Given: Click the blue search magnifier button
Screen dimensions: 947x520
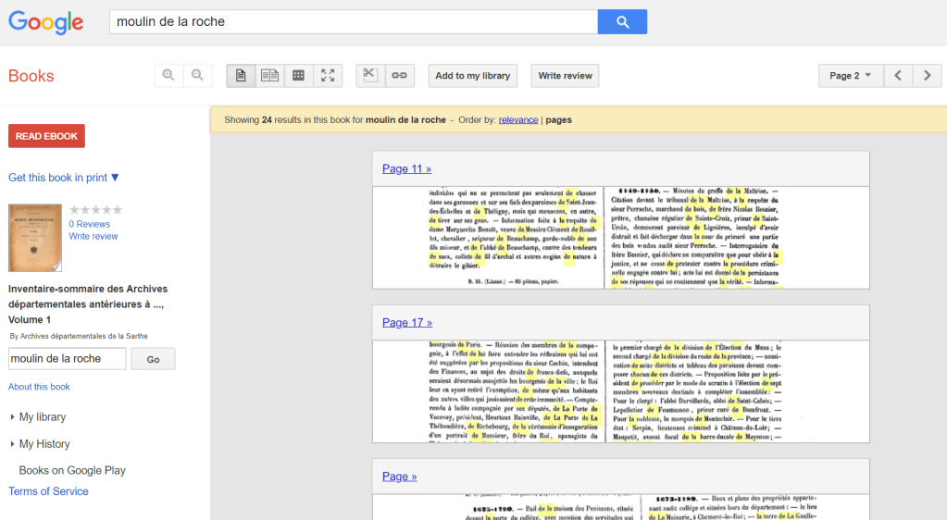Looking at the screenshot, I should click(x=621, y=22).
